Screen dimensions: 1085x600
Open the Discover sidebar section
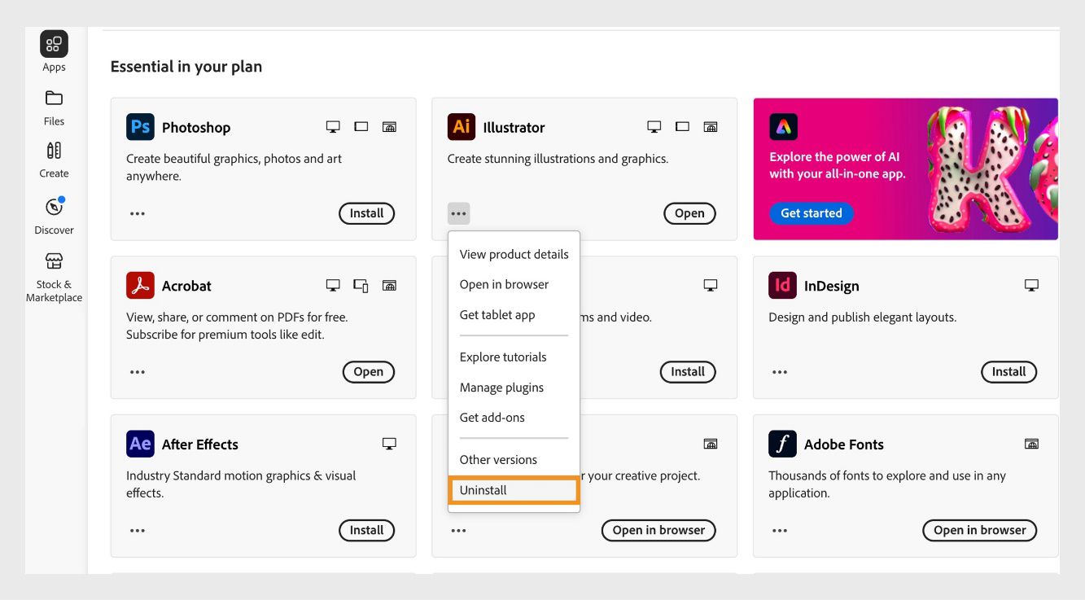tap(54, 216)
